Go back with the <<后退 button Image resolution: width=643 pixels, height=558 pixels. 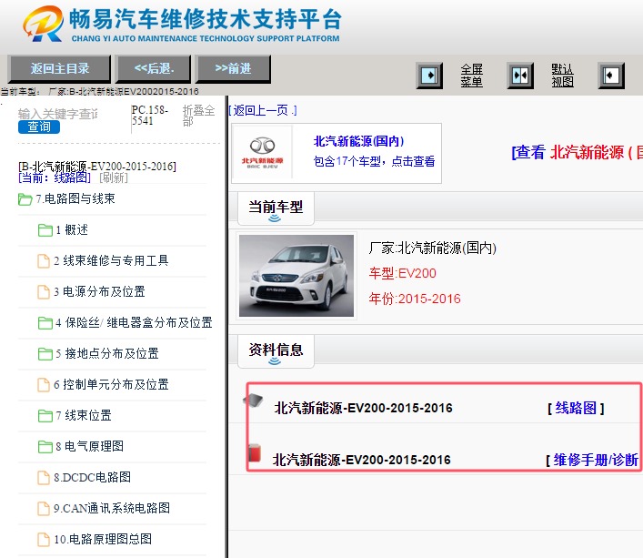[x=154, y=68]
